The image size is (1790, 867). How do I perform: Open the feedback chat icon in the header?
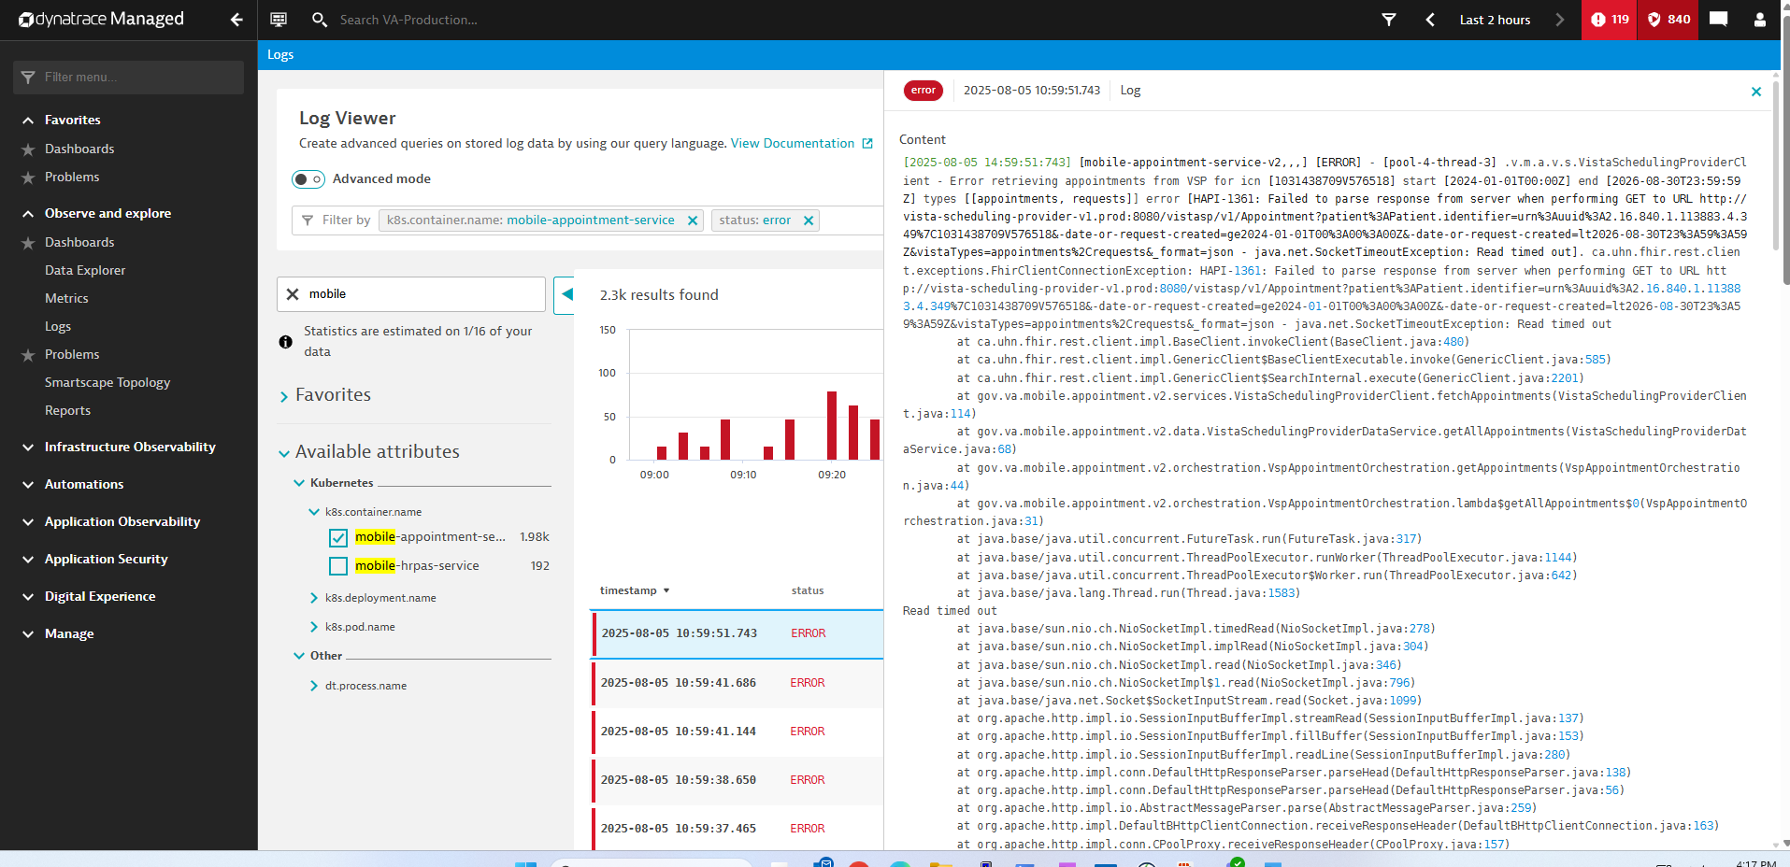pyautogui.click(x=1718, y=19)
